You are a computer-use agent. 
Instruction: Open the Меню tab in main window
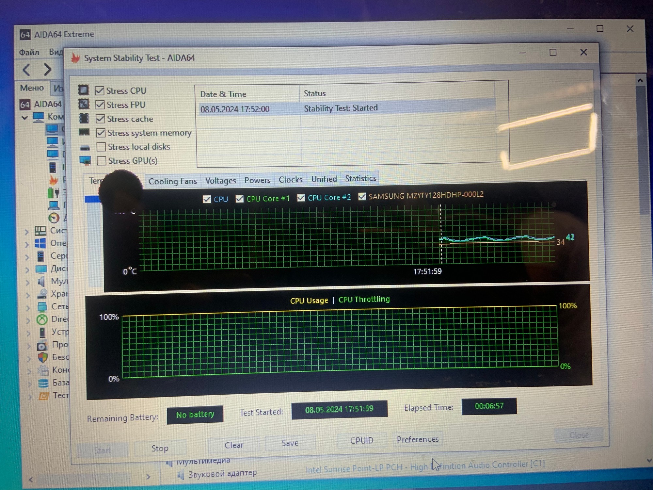(32, 88)
